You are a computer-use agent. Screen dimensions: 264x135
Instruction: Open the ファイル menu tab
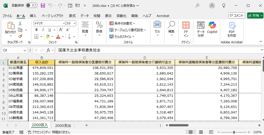7,16
